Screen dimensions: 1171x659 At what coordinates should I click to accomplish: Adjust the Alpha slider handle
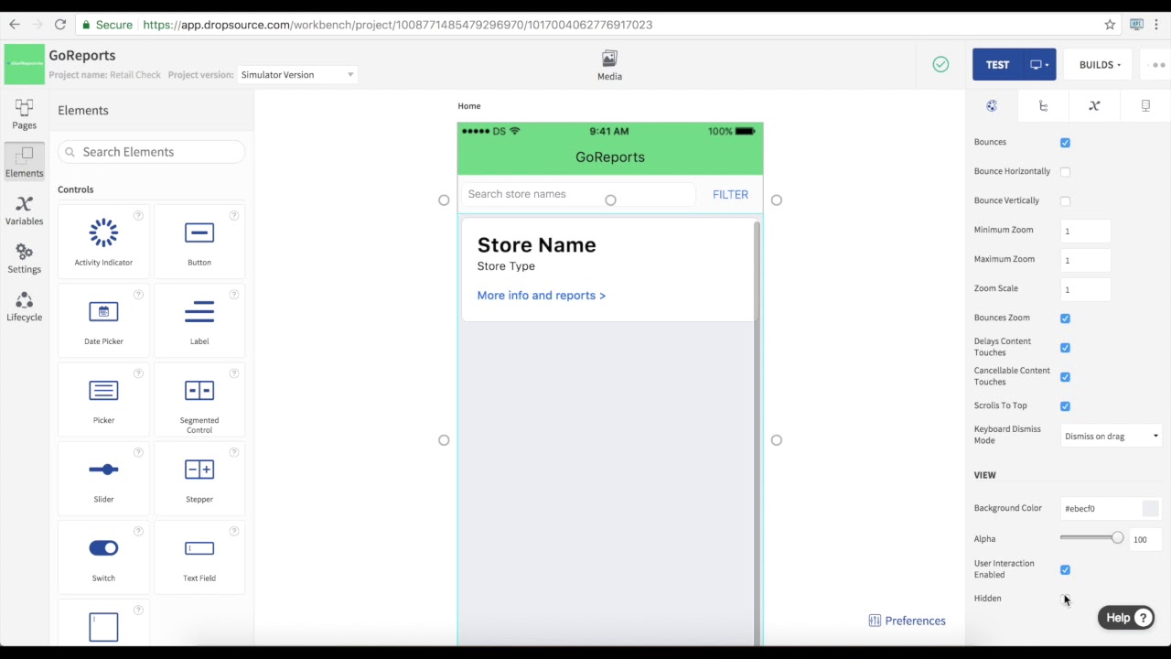click(x=1117, y=538)
